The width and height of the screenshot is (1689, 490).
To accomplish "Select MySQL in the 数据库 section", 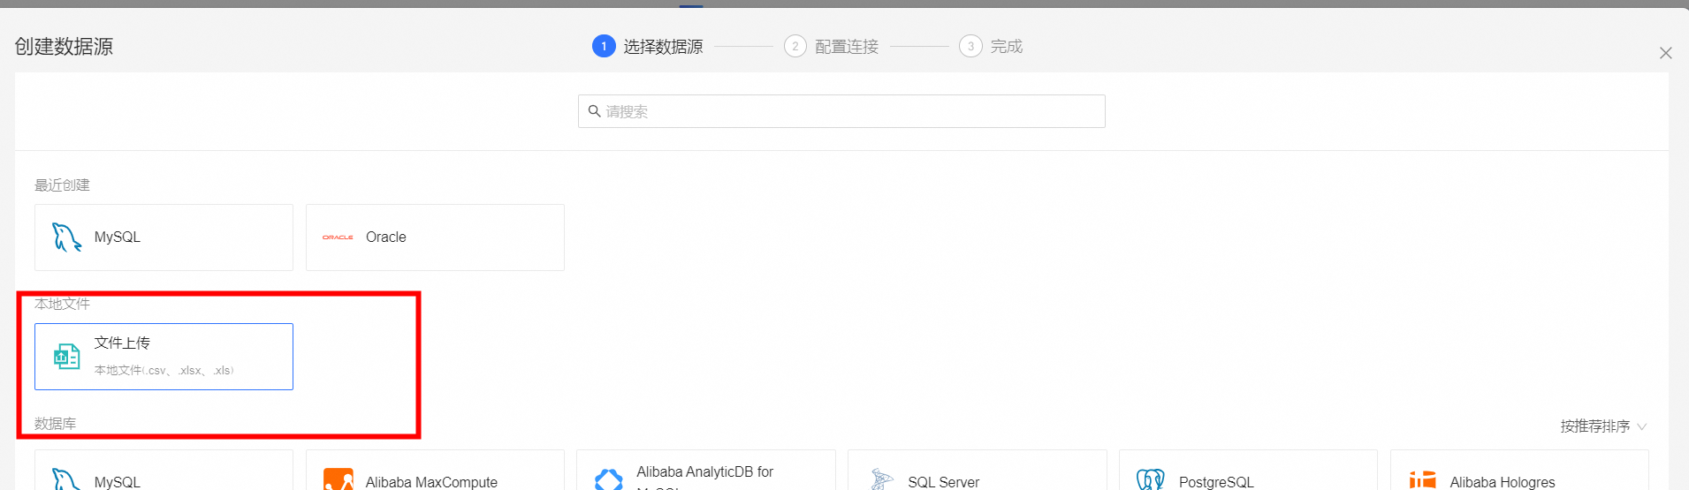I will click(164, 475).
